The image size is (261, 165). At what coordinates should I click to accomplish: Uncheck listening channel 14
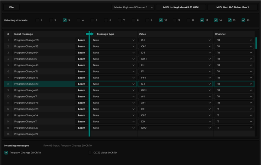point(216,20)
